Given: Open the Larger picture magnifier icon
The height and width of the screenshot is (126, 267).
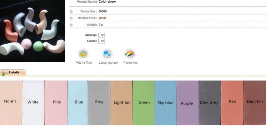Looking at the screenshot, I should click(107, 54).
